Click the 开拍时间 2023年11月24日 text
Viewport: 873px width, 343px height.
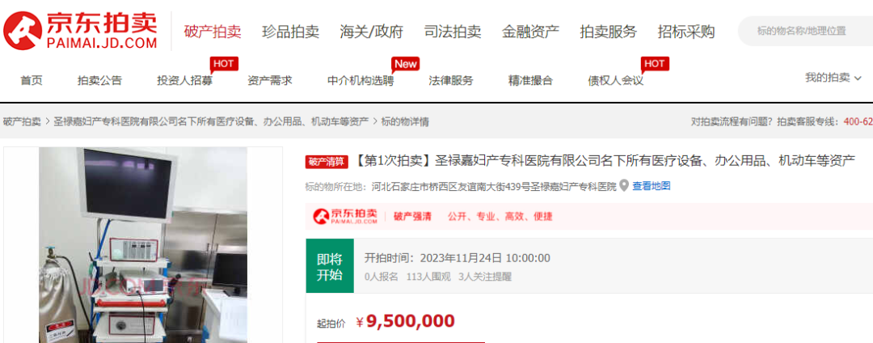pyautogui.click(x=457, y=258)
